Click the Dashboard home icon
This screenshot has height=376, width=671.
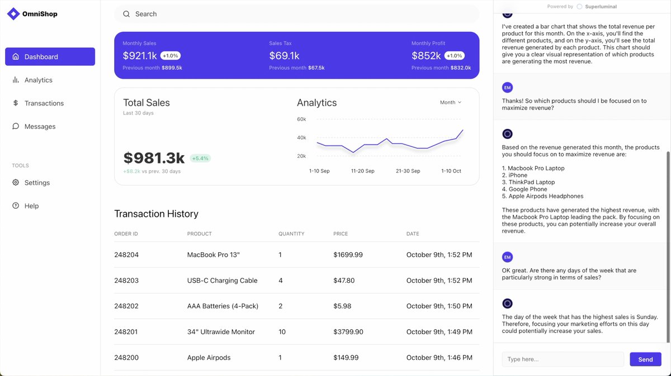16,57
